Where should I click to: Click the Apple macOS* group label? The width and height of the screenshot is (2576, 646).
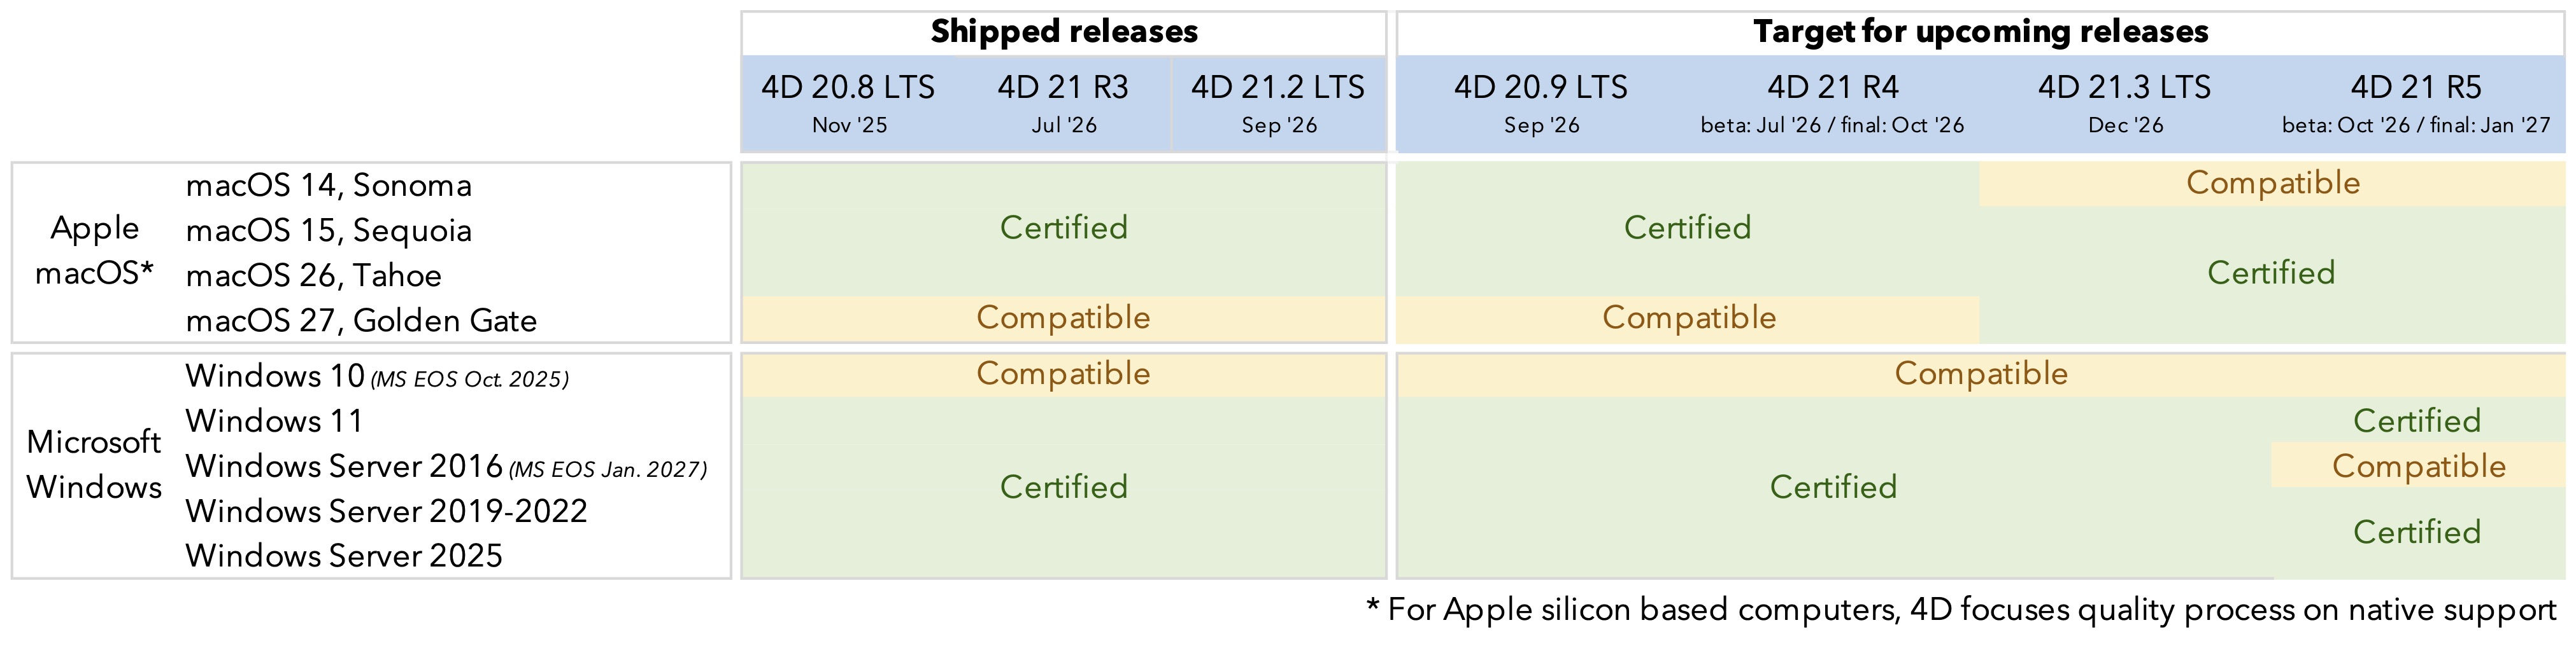point(94,251)
